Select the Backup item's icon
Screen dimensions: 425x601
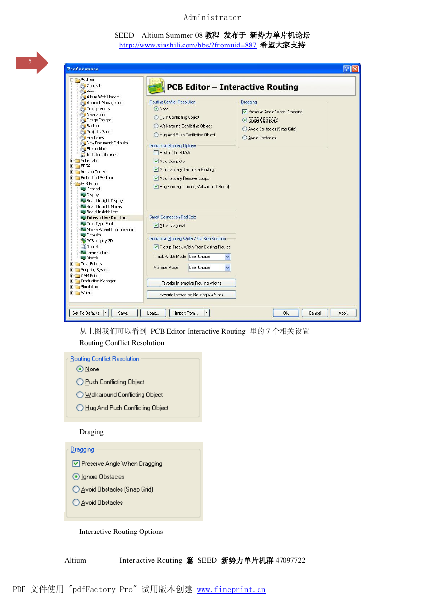pyautogui.click(x=83, y=126)
